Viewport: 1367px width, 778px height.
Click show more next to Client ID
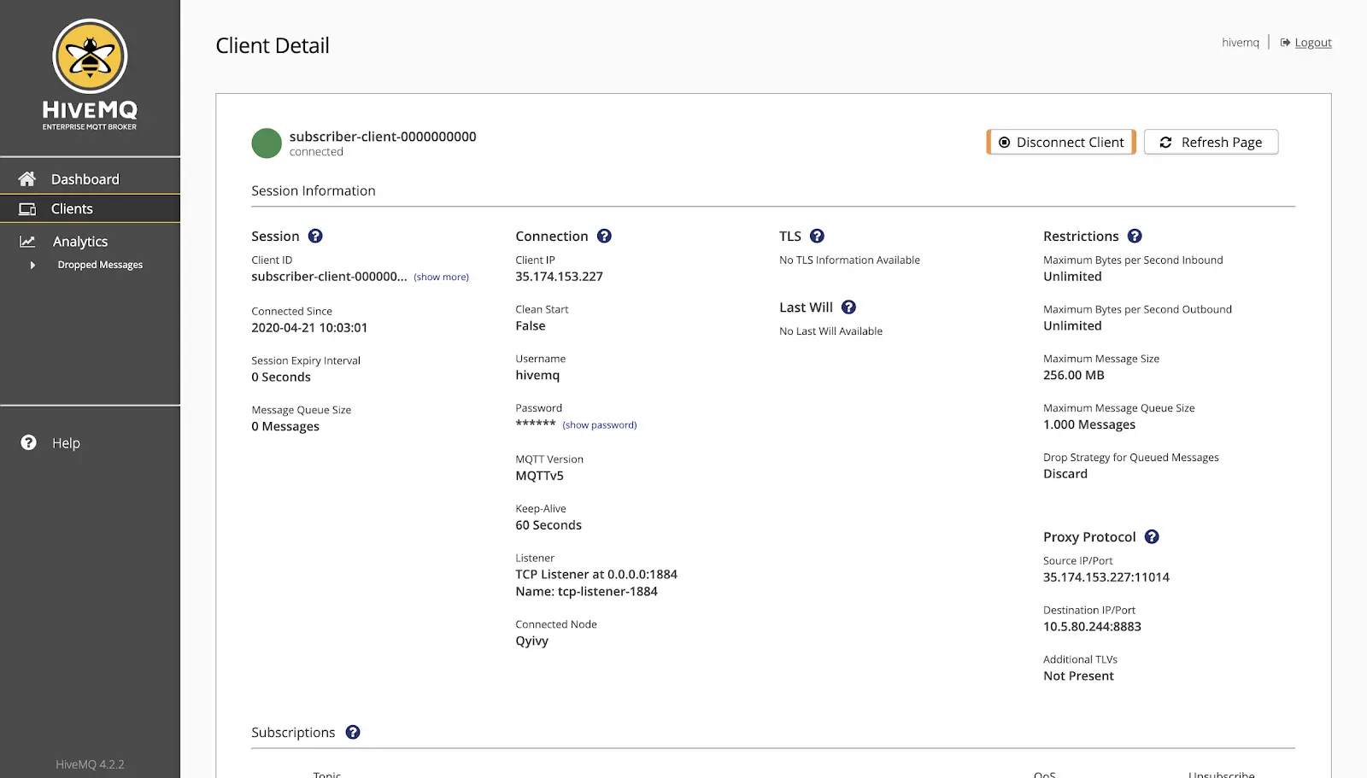coord(442,278)
